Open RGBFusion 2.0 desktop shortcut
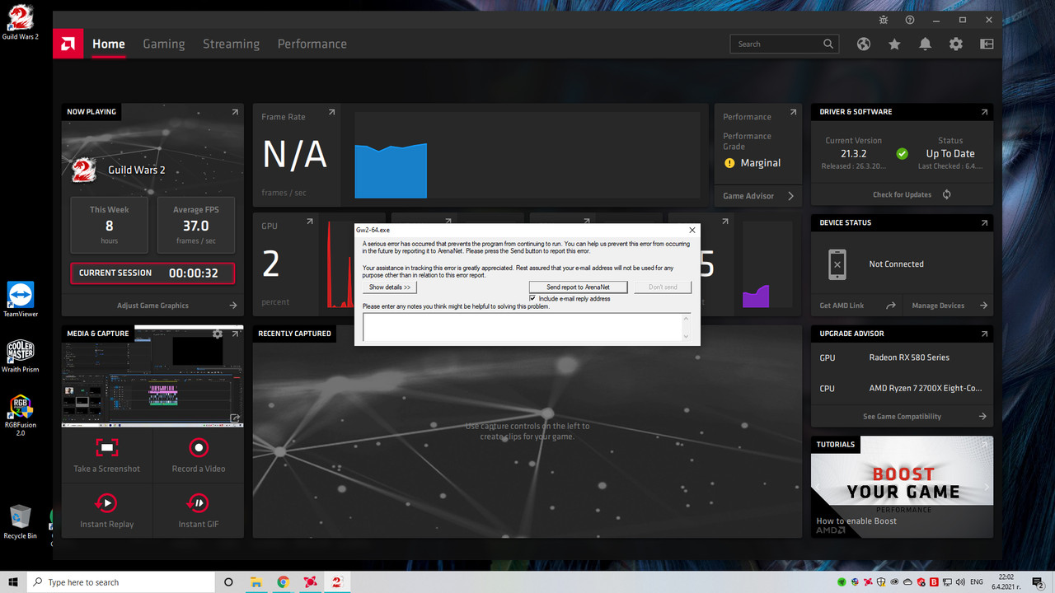Screen dimensions: 1055x593 [20, 415]
